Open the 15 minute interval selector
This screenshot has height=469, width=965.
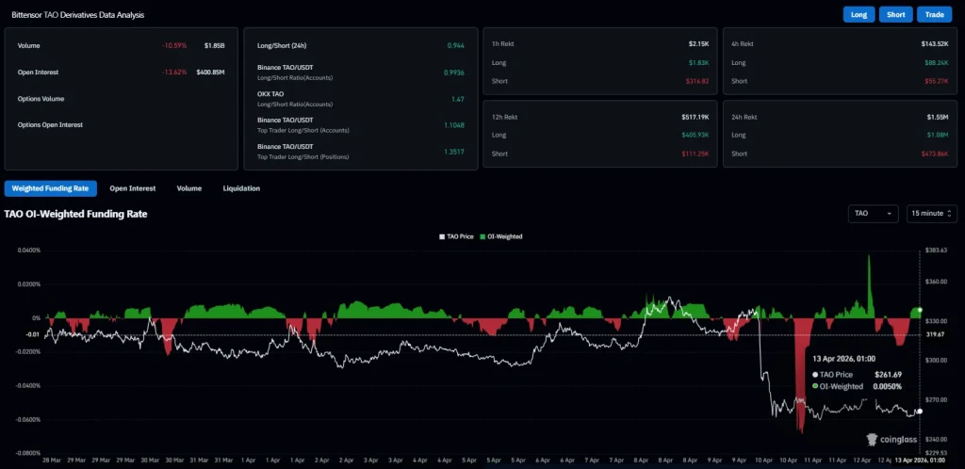pyautogui.click(x=932, y=213)
